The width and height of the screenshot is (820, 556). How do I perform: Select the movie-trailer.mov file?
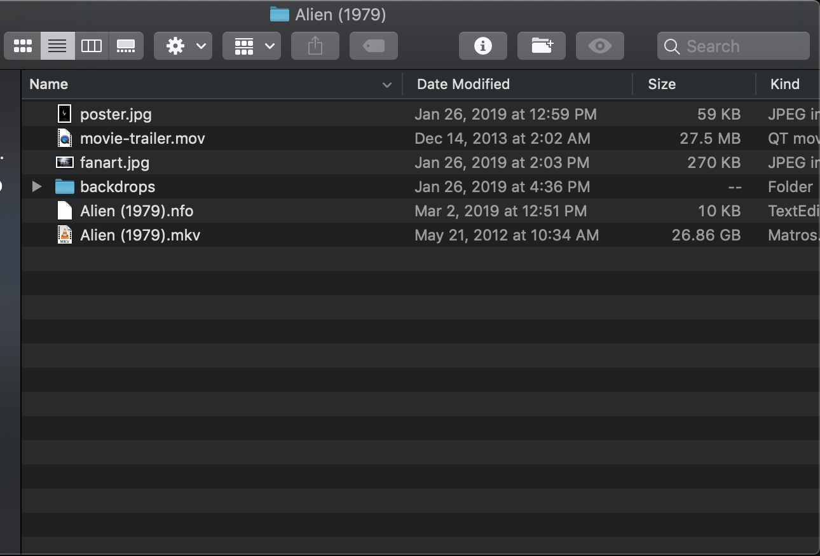pos(142,138)
